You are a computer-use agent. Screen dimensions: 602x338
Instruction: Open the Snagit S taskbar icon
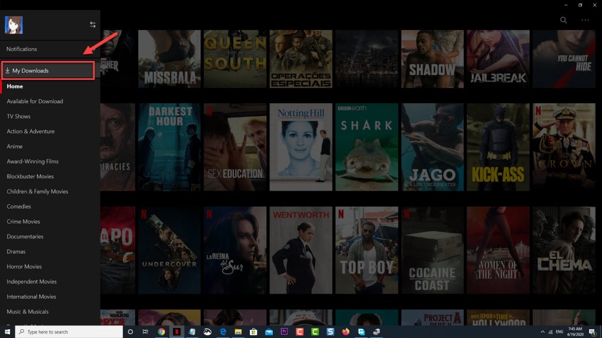pyautogui.click(x=330, y=332)
